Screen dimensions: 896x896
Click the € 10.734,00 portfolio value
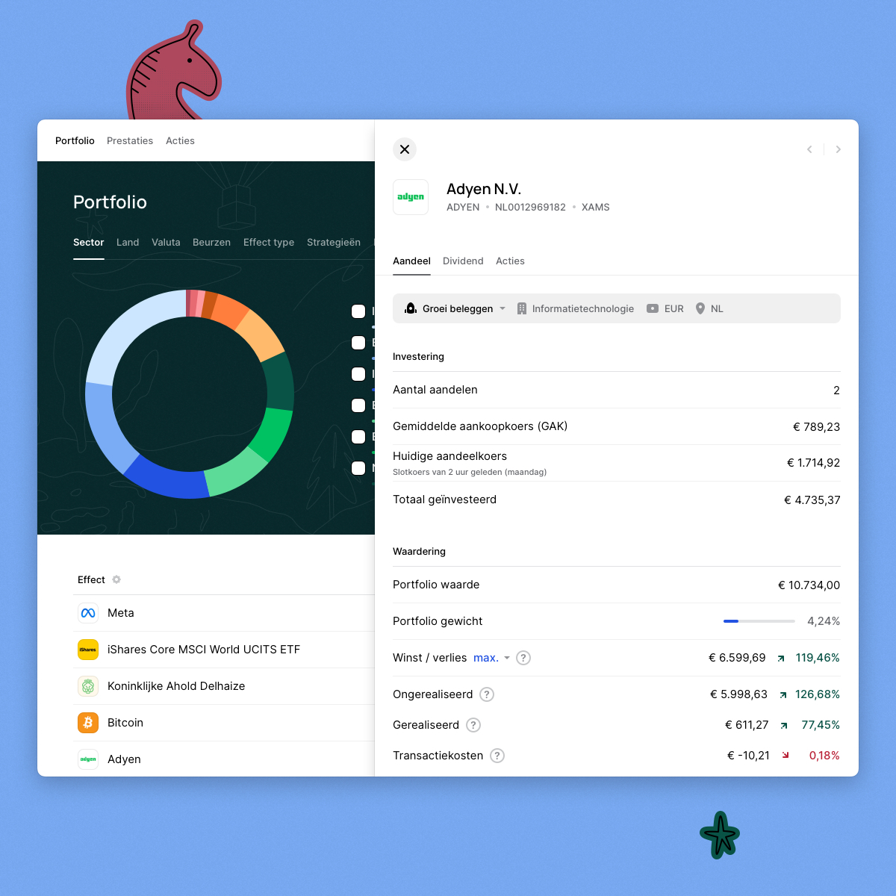[x=809, y=585]
